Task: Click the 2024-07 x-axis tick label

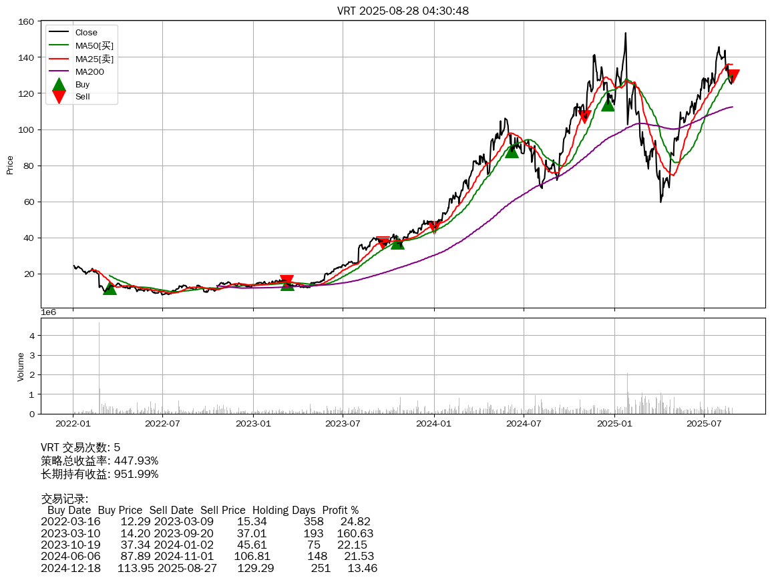Action: pyautogui.click(x=524, y=423)
